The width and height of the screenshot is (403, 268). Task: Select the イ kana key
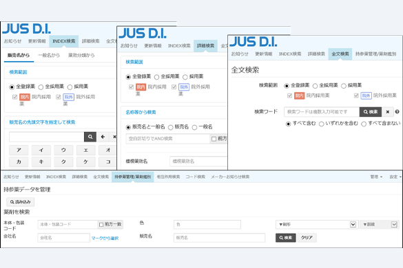pos(41,150)
